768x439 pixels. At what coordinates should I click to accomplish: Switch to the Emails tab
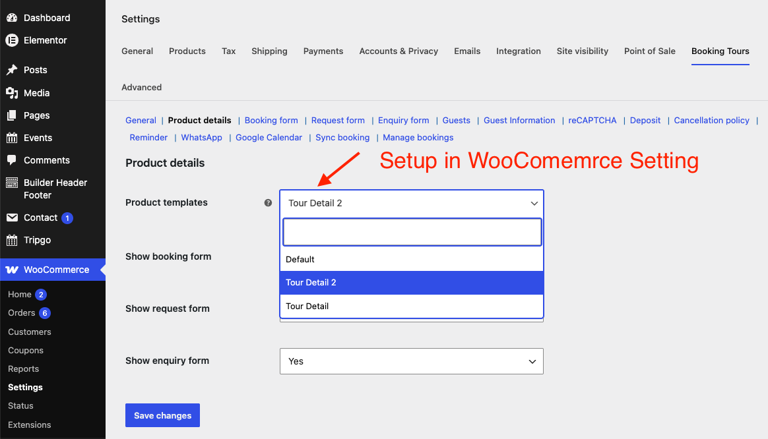[467, 51]
